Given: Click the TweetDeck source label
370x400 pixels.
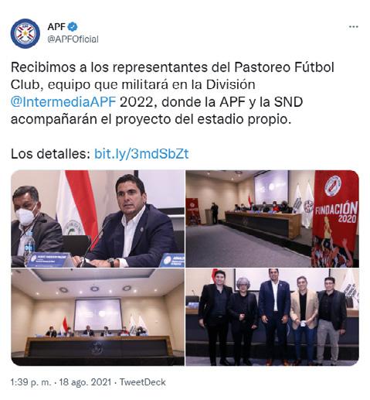Looking at the screenshot, I should pos(143,382).
